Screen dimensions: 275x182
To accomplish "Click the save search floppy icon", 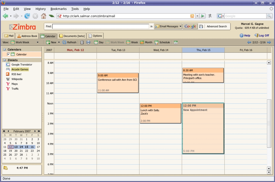I will [201, 27].
